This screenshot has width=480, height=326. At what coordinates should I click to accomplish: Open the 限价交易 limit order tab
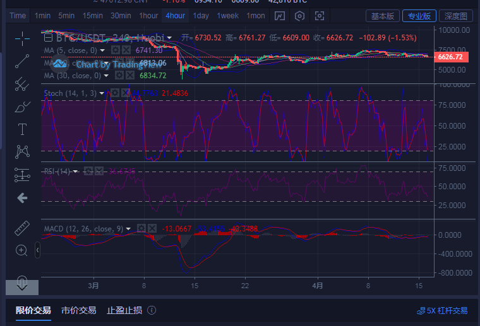pos(33,310)
